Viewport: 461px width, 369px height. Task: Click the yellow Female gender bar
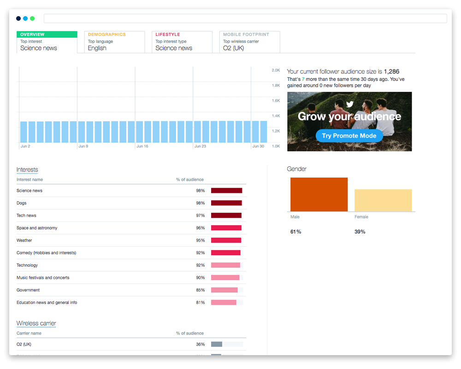(x=383, y=200)
